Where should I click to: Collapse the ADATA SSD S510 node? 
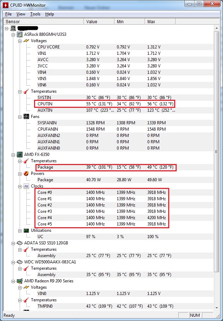coord(13,243)
